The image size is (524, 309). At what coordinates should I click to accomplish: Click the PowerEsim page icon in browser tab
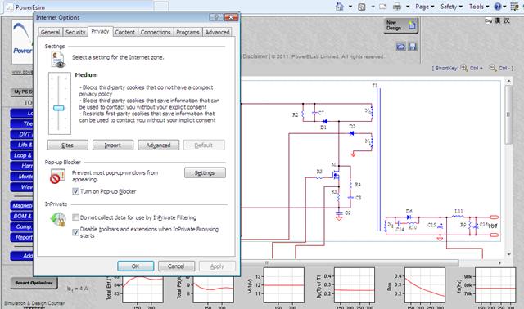10,7
